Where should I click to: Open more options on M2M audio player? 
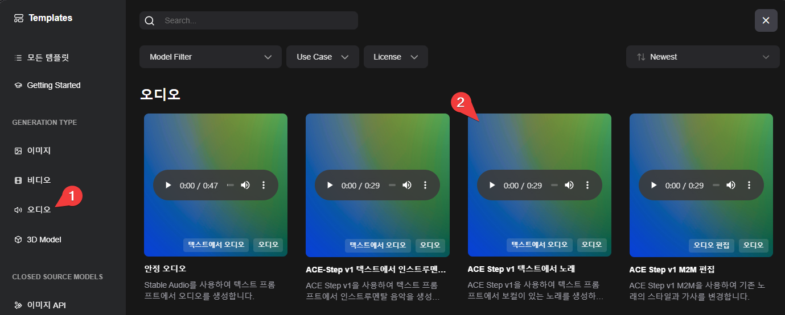tap(749, 186)
